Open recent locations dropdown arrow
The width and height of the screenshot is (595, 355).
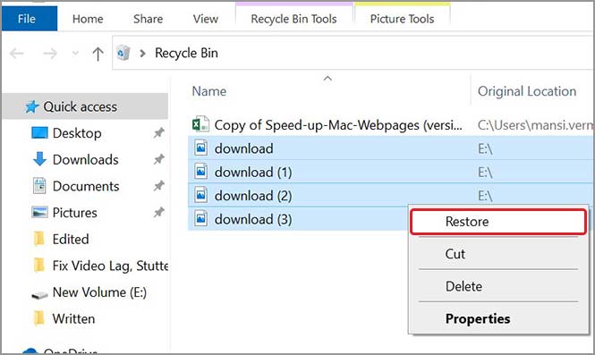coord(75,53)
